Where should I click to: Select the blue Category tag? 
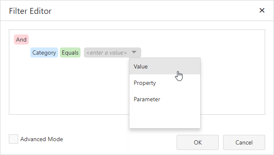coord(44,53)
